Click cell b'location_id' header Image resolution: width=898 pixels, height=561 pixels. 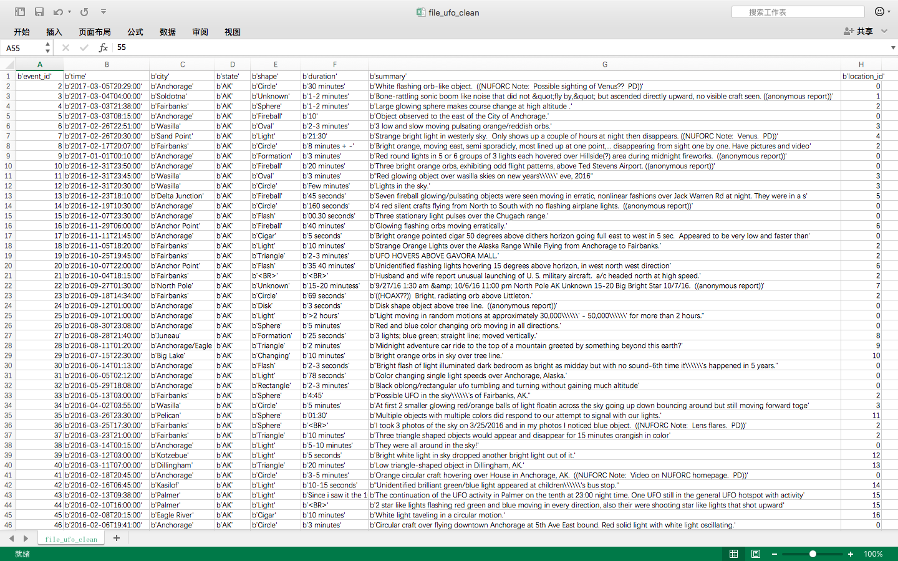[861, 76]
